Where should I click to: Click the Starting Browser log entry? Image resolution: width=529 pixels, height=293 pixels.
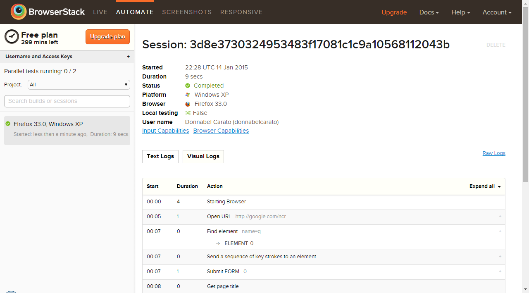pos(226,202)
